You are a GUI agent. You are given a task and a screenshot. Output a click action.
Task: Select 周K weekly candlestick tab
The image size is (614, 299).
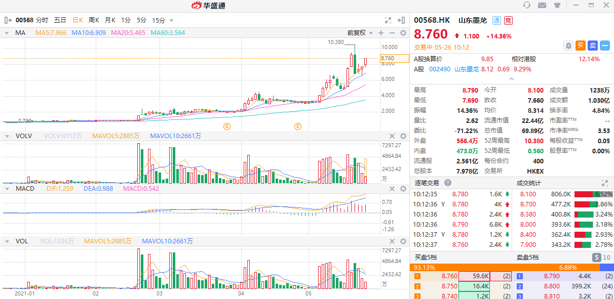(94, 20)
